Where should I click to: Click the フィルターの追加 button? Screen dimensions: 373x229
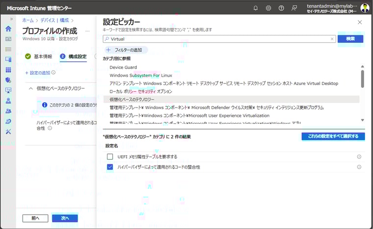click(x=126, y=50)
